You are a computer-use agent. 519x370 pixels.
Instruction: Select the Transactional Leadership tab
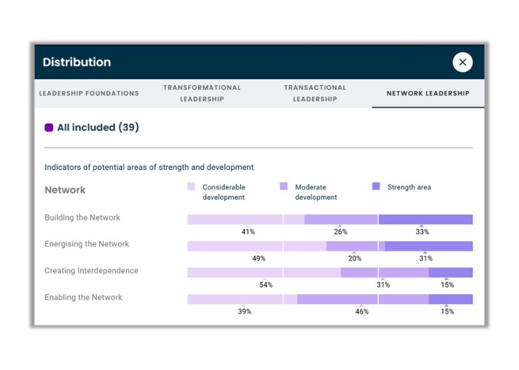[x=315, y=93]
